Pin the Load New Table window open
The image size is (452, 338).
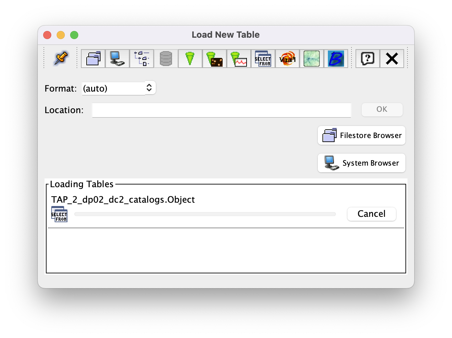[61, 58]
